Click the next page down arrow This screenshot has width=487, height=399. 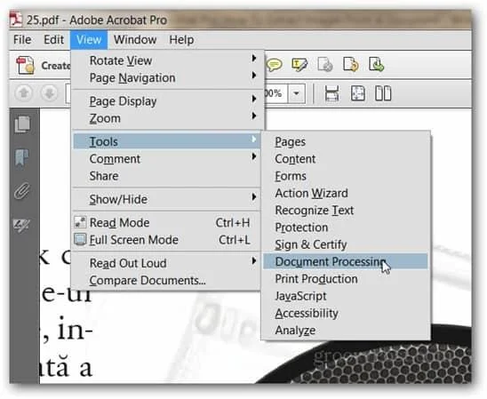point(49,92)
